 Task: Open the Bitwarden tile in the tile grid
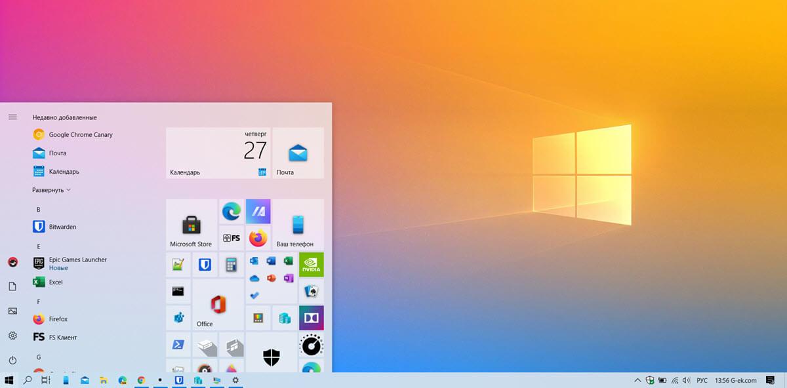(205, 265)
